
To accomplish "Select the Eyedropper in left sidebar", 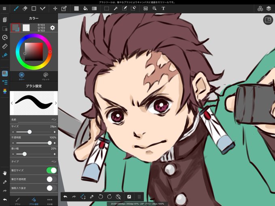I will 5,182.
